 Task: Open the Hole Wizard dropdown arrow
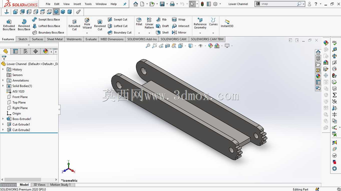point(87,33)
